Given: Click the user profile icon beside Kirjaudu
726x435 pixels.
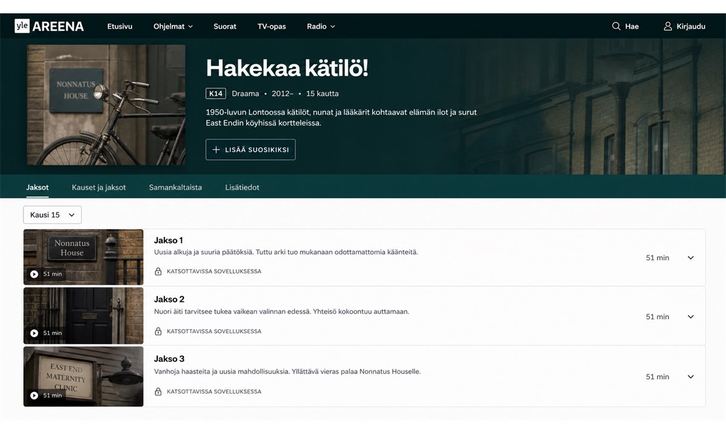Looking at the screenshot, I should (x=668, y=26).
